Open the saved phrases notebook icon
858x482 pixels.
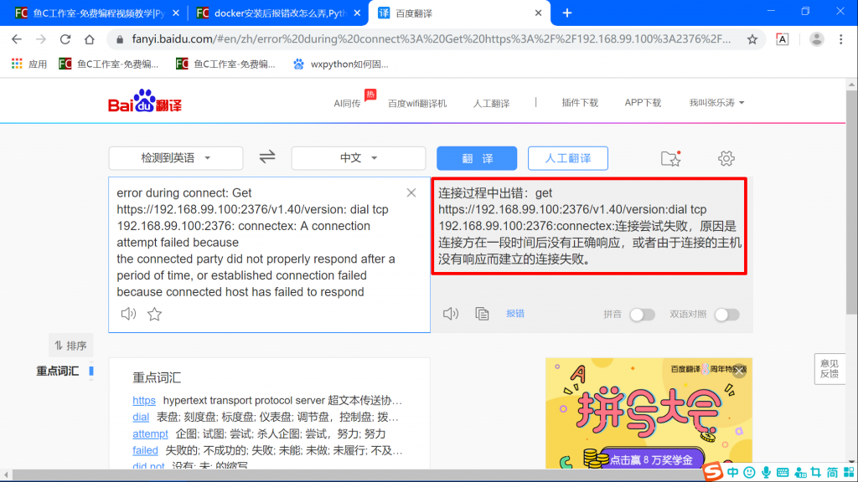tap(669, 157)
